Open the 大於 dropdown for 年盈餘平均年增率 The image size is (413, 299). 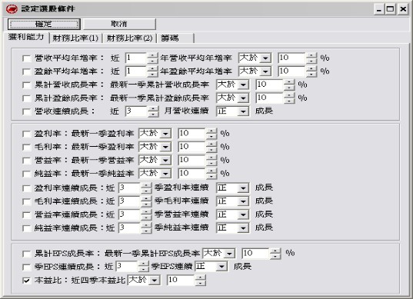point(255,71)
